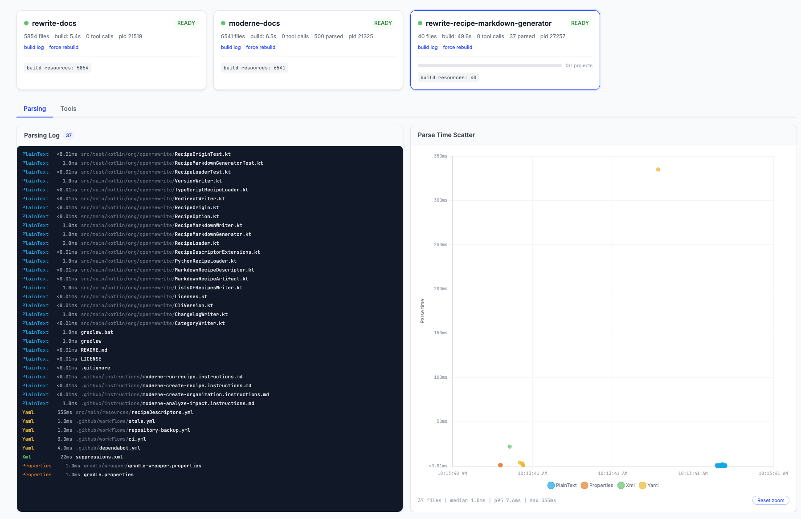Click the 37 count badge beside Parsing Log
This screenshot has width=801, height=519.
(x=69, y=135)
